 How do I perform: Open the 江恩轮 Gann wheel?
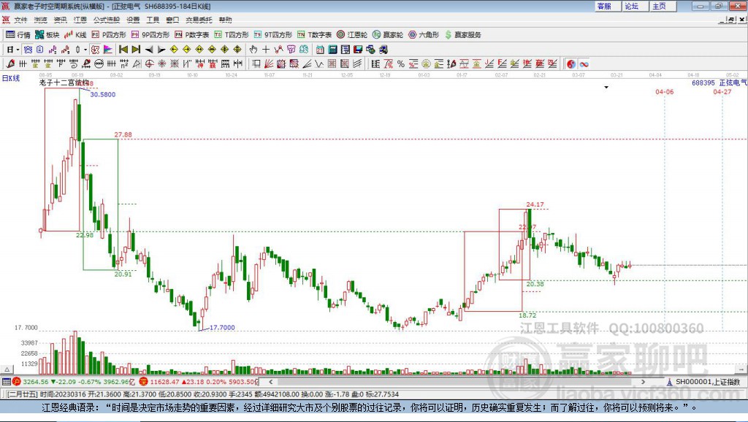[352, 35]
